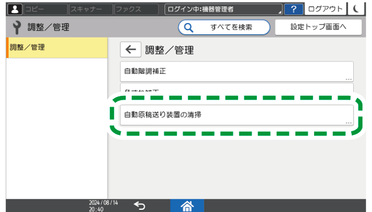Open すべてを検索 search field
Viewport: 372px width, 212px height.
pyautogui.click(x=224, y=27)
